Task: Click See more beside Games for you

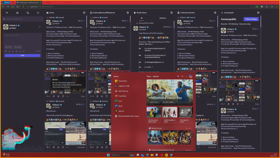Action: (x=188, y=128)
